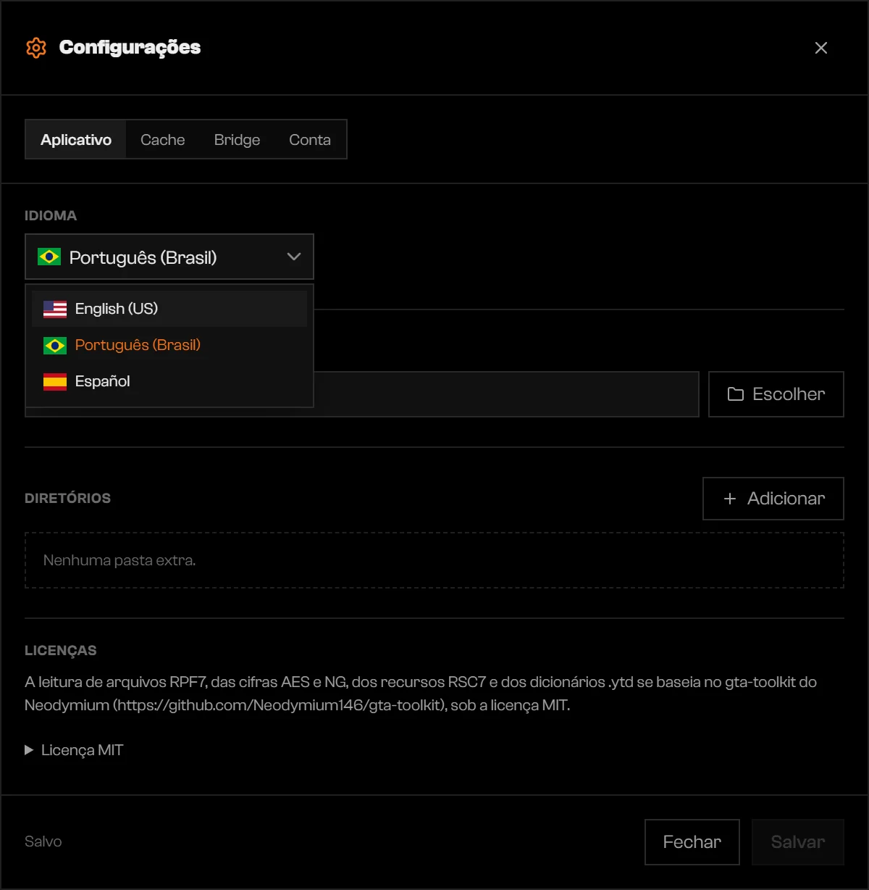Collapse the Idioma language dropdown
This screenshot has width=869, height=890.
(x=169, y=257)
